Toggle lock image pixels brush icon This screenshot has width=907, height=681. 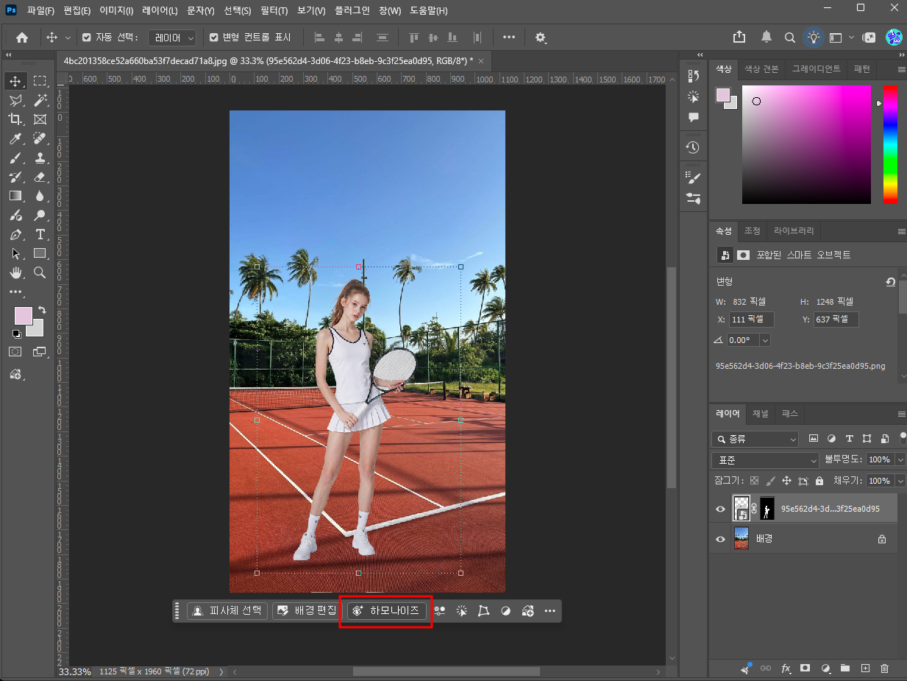tap(770, 481)
